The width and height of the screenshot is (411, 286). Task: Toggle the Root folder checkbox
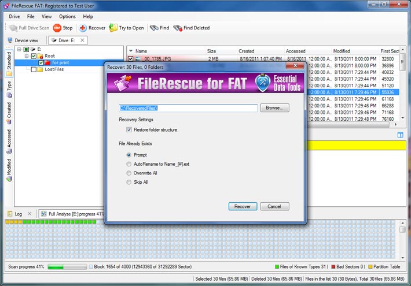tap(34, 56)
